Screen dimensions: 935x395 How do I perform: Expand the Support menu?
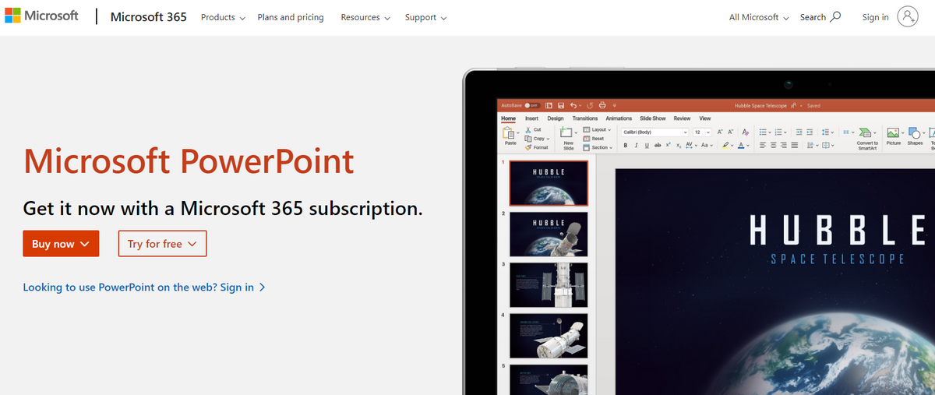pos(425,17)
